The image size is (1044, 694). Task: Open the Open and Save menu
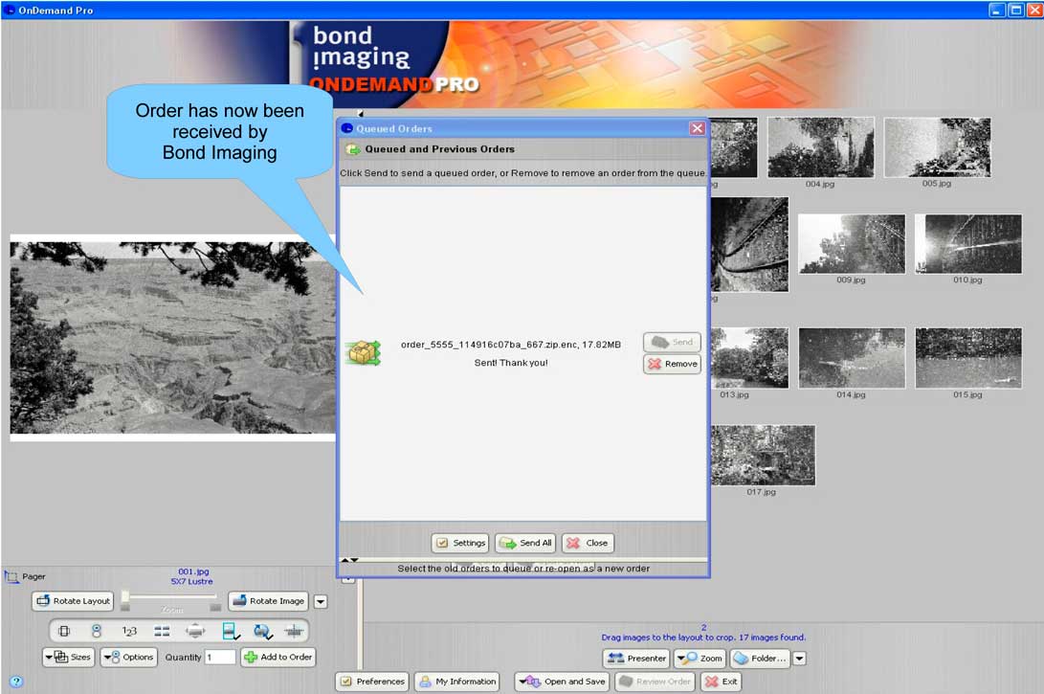click(x=562, y=682)
